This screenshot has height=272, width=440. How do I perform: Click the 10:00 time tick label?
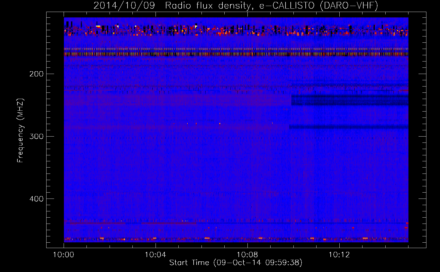click(x=64, y=255)
